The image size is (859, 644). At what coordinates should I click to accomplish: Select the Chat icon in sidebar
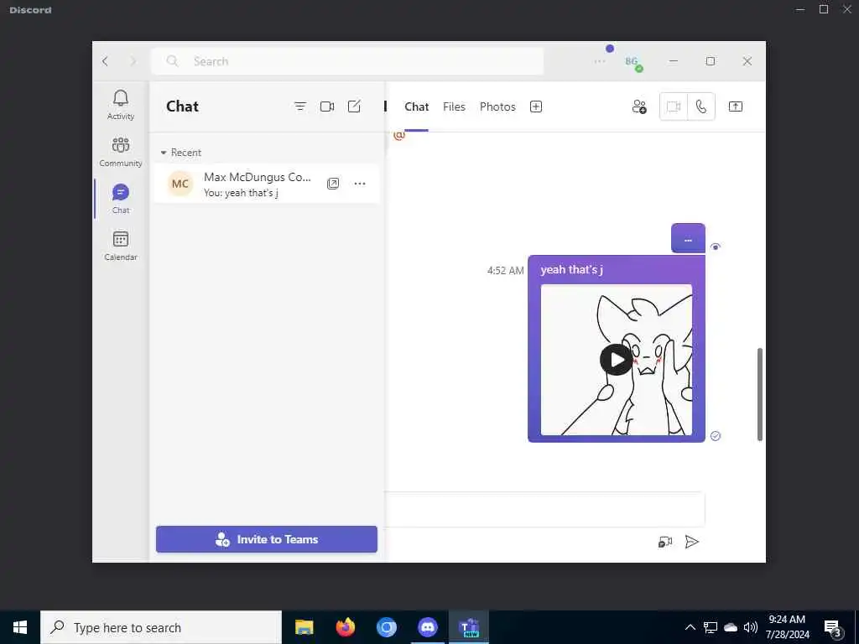121,198
